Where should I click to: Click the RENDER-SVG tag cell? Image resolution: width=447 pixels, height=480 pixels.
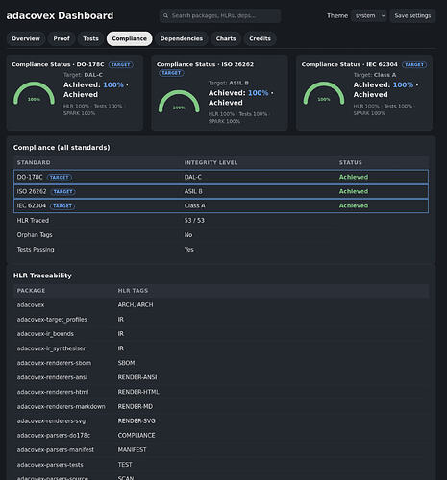pyautogui.click(x=137, y=420)
